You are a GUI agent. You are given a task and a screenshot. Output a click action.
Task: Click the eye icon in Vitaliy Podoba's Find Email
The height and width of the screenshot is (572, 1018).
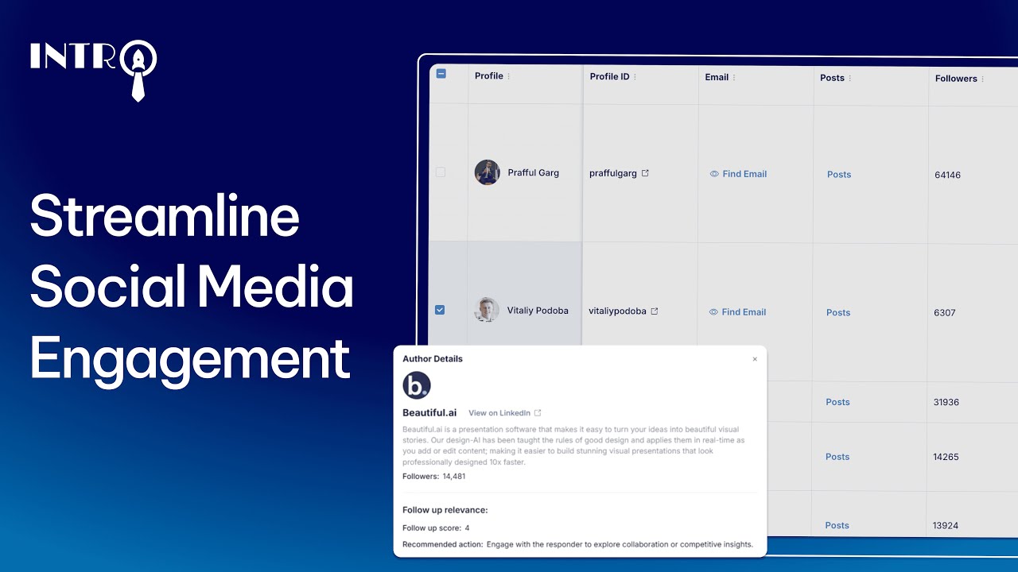click(713, 312)
